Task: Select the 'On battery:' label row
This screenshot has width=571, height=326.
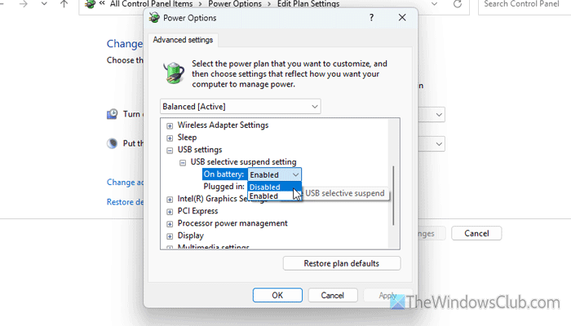Action: pos(224,174)
